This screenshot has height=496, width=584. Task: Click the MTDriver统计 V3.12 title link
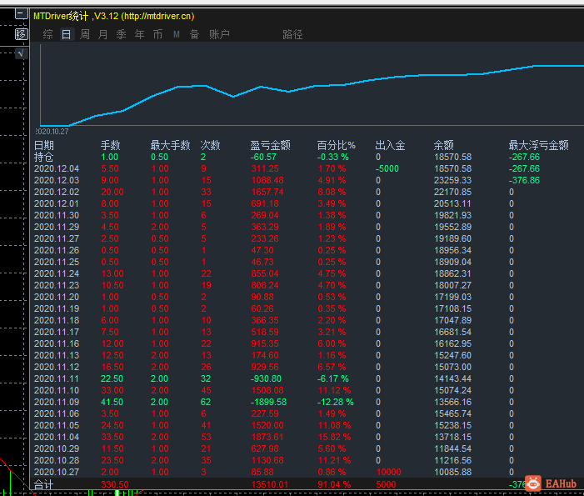(x=114, y=17)
